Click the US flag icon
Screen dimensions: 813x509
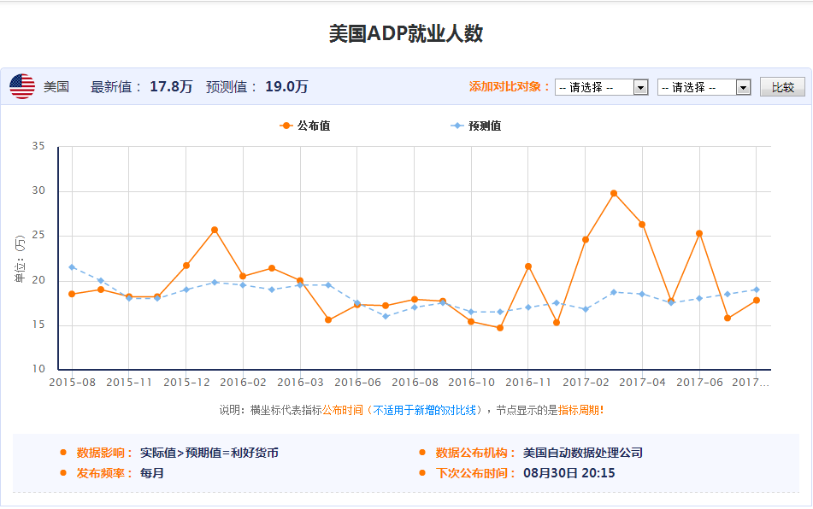(x=22, y=86)
